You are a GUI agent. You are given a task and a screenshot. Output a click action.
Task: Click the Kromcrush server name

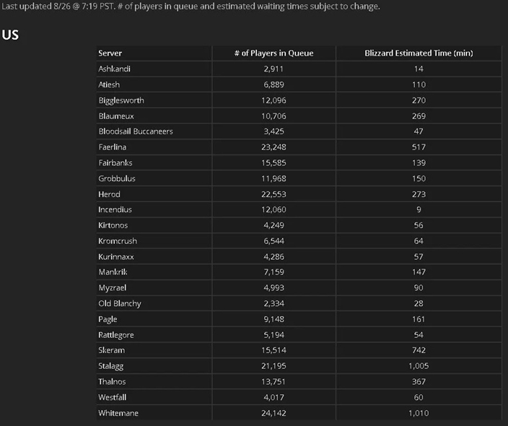[118, 241]
